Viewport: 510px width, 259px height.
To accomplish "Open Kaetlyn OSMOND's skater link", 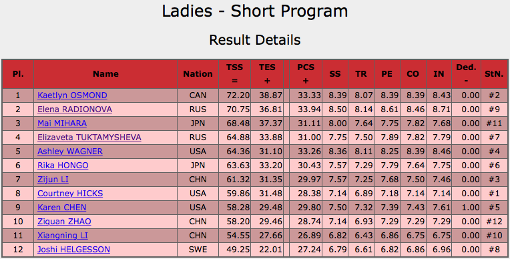I will pyautogui.click(x=72, y=95).
